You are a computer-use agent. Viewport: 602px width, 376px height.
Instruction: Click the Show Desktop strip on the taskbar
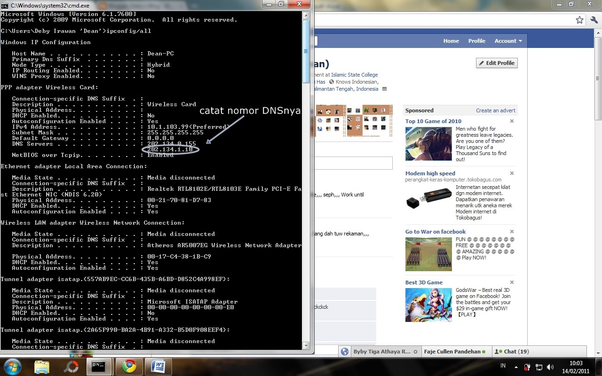[x=598, y=366]
